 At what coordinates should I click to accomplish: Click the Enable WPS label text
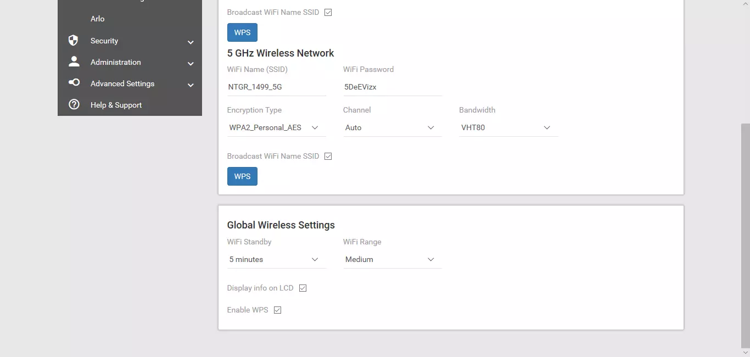point(248,310)
